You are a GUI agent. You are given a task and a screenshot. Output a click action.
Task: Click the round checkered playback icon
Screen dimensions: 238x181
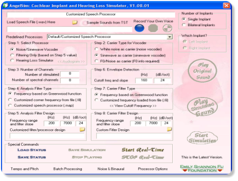click(167, 28)
